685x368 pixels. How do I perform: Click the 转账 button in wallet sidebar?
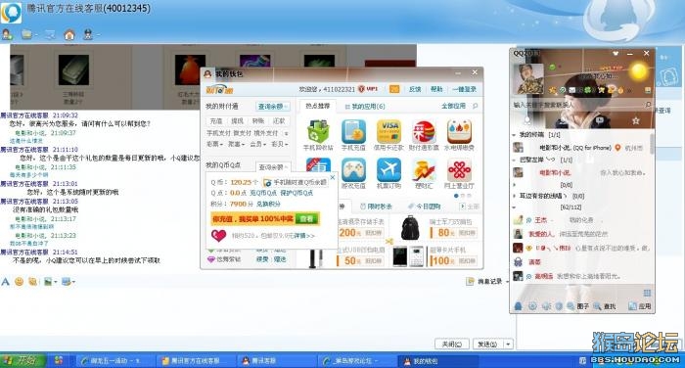258,121
